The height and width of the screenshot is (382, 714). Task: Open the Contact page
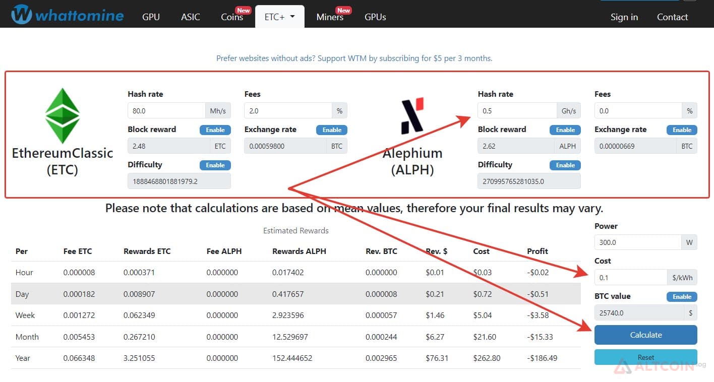pyautogui.click(x=672, y=17)
